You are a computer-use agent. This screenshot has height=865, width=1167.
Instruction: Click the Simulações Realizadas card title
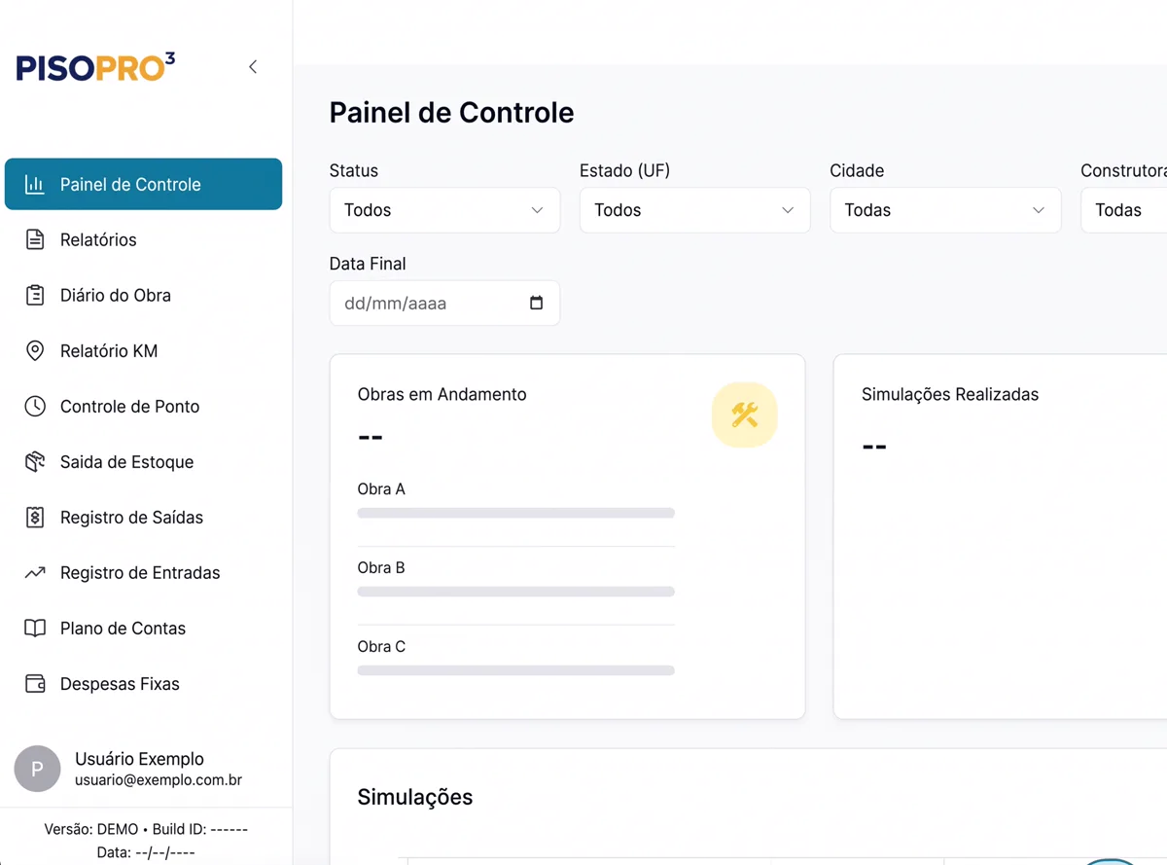[950, 394]
